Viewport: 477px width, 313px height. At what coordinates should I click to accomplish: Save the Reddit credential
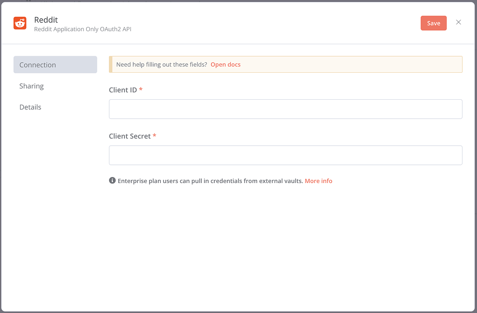433,22
